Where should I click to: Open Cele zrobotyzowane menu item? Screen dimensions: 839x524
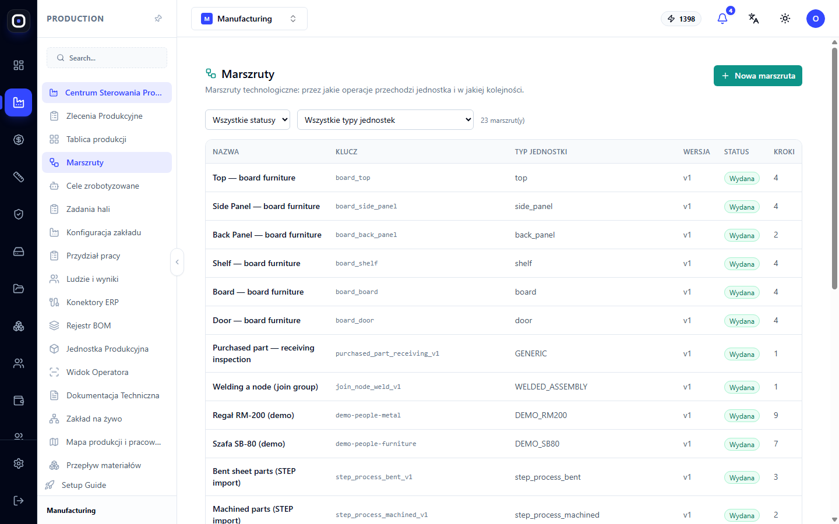pyautogui.click(x=107, y=186)
